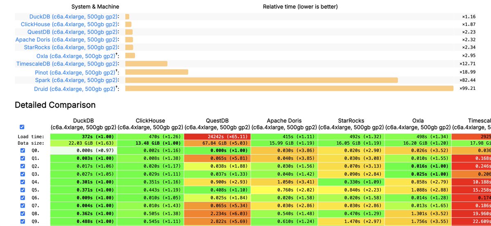
Task: Click the ClickHouse column header in Detailed Comparison
Action: pos(151,124)
